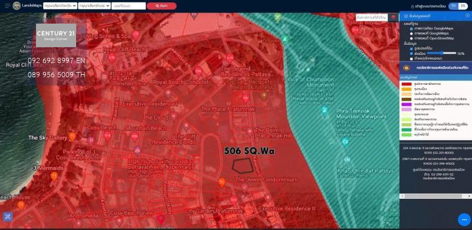472x230 pixels.
Task: Open the province selection dropdown
Action: (x=60, y=6)
